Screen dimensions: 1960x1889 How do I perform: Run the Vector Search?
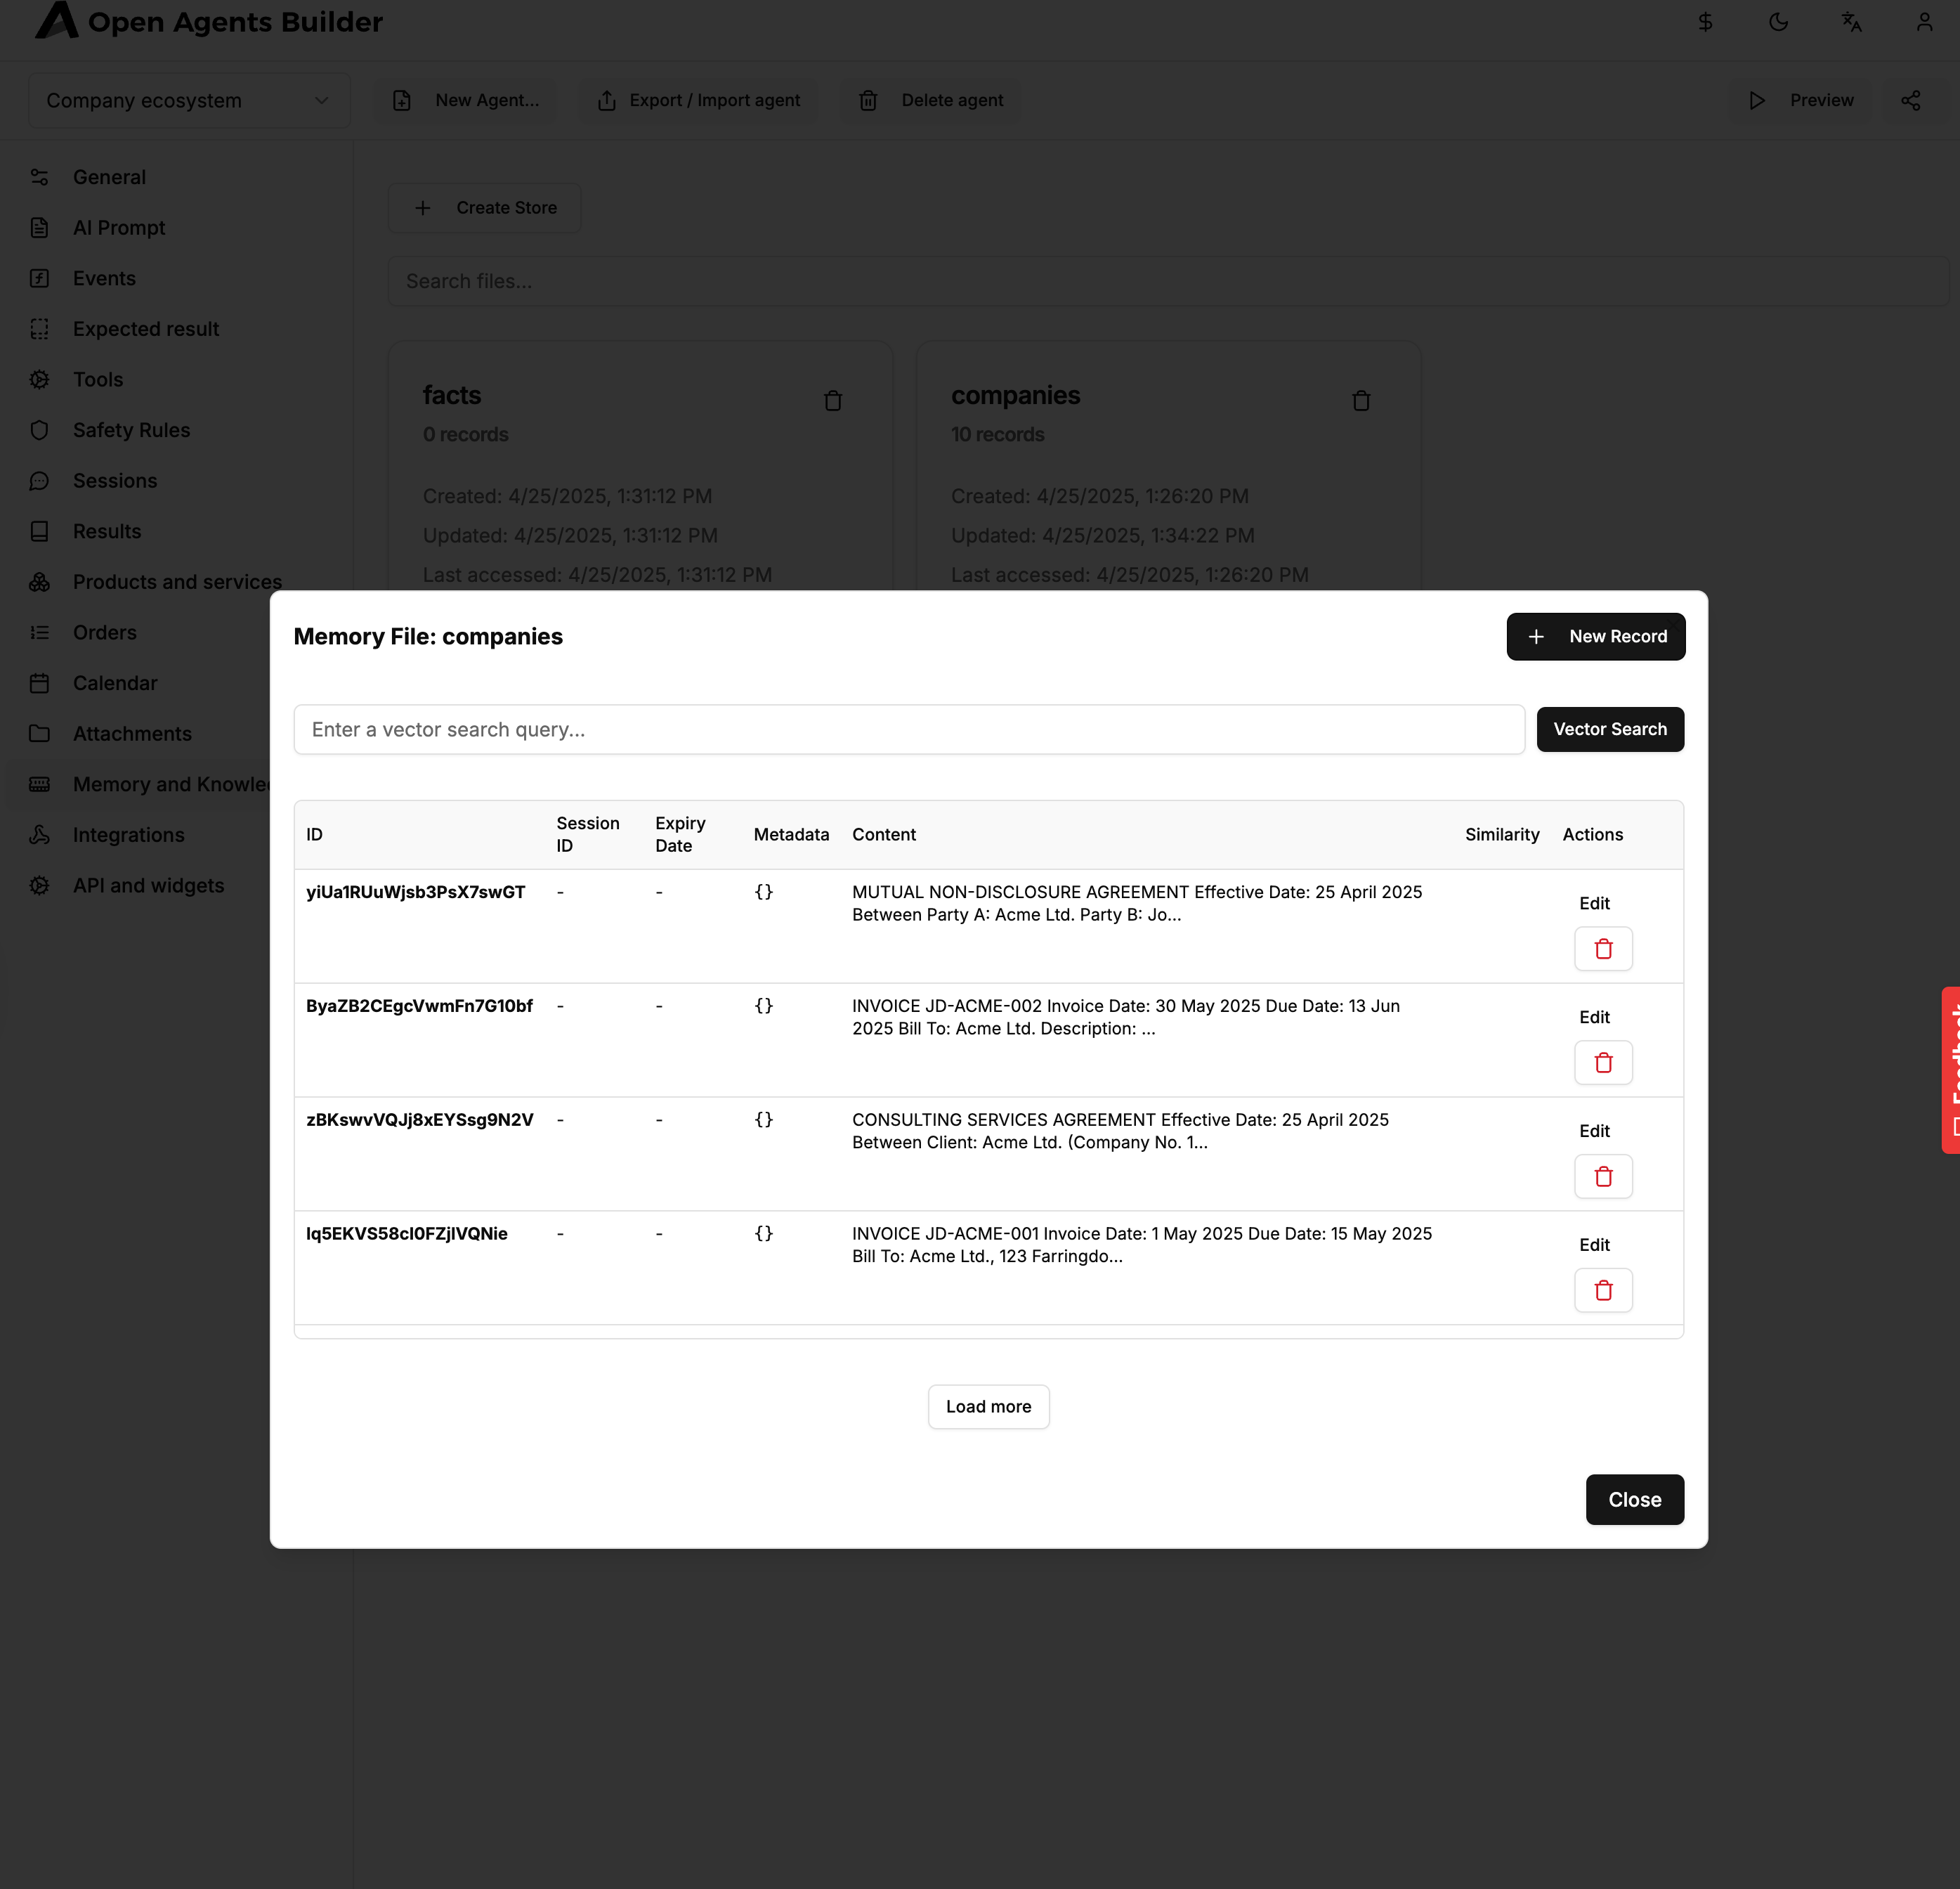pyautogui.click(x=1610, y=729)
